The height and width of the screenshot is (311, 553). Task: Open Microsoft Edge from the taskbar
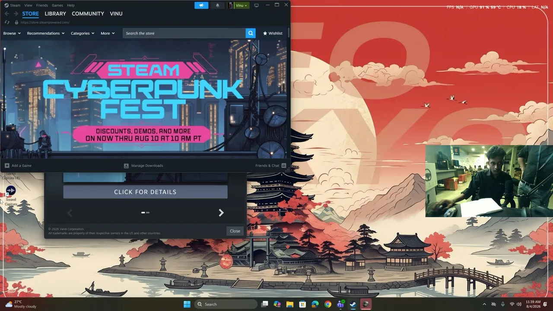(315, 304)
